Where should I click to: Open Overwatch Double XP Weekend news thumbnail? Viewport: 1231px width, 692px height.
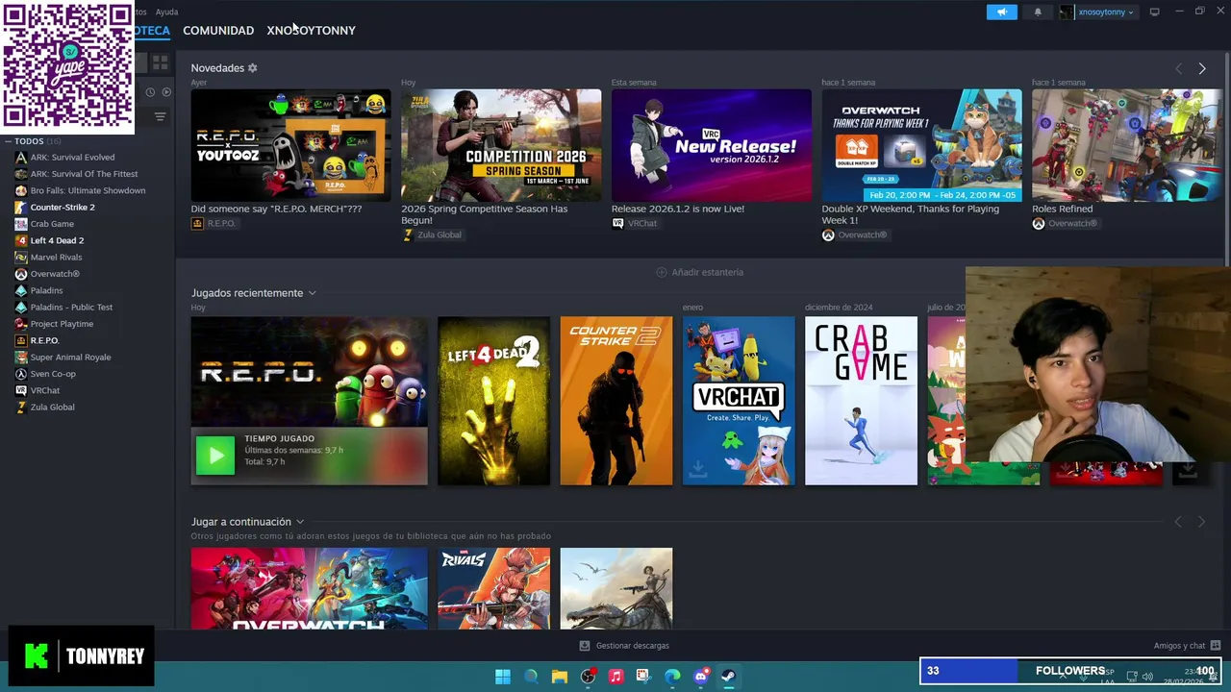(921, 145)
